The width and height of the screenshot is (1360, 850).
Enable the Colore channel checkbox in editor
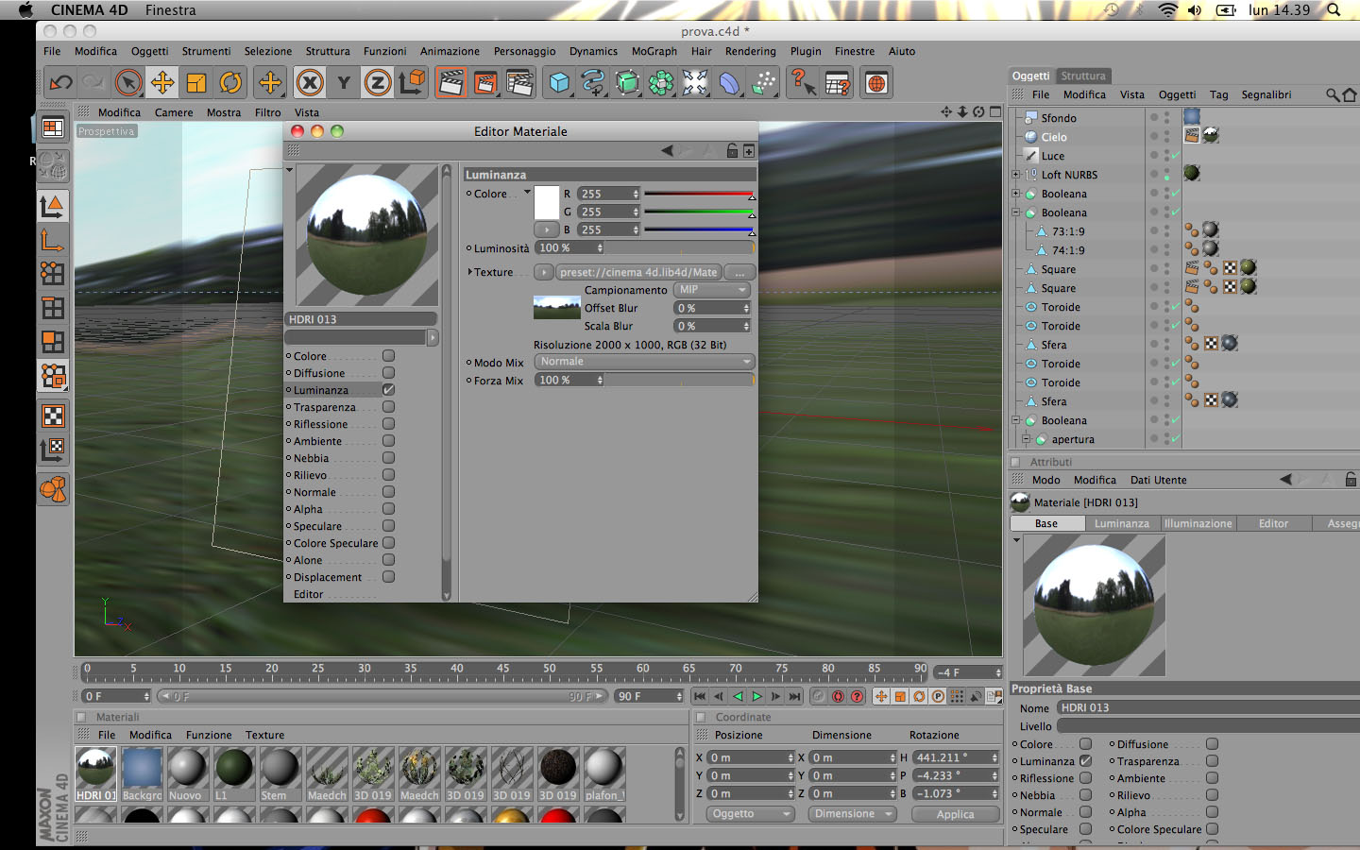pyautogui.click(x=388, y=356)
